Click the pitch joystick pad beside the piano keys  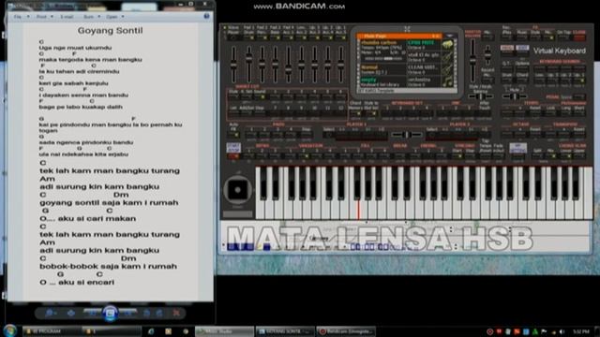[x=237, y=189]
